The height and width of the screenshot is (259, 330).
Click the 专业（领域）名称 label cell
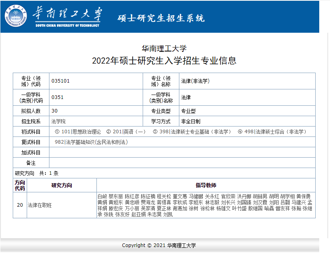click(161, 81)
